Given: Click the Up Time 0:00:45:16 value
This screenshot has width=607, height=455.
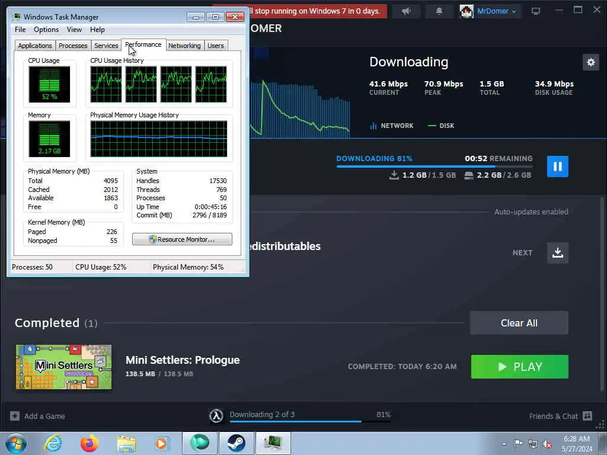Looking at the screenshot, I should point(210,207).
